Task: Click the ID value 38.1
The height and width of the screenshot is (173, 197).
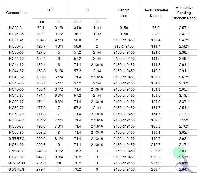Action: pyautogui.click(x=78, y=34)
